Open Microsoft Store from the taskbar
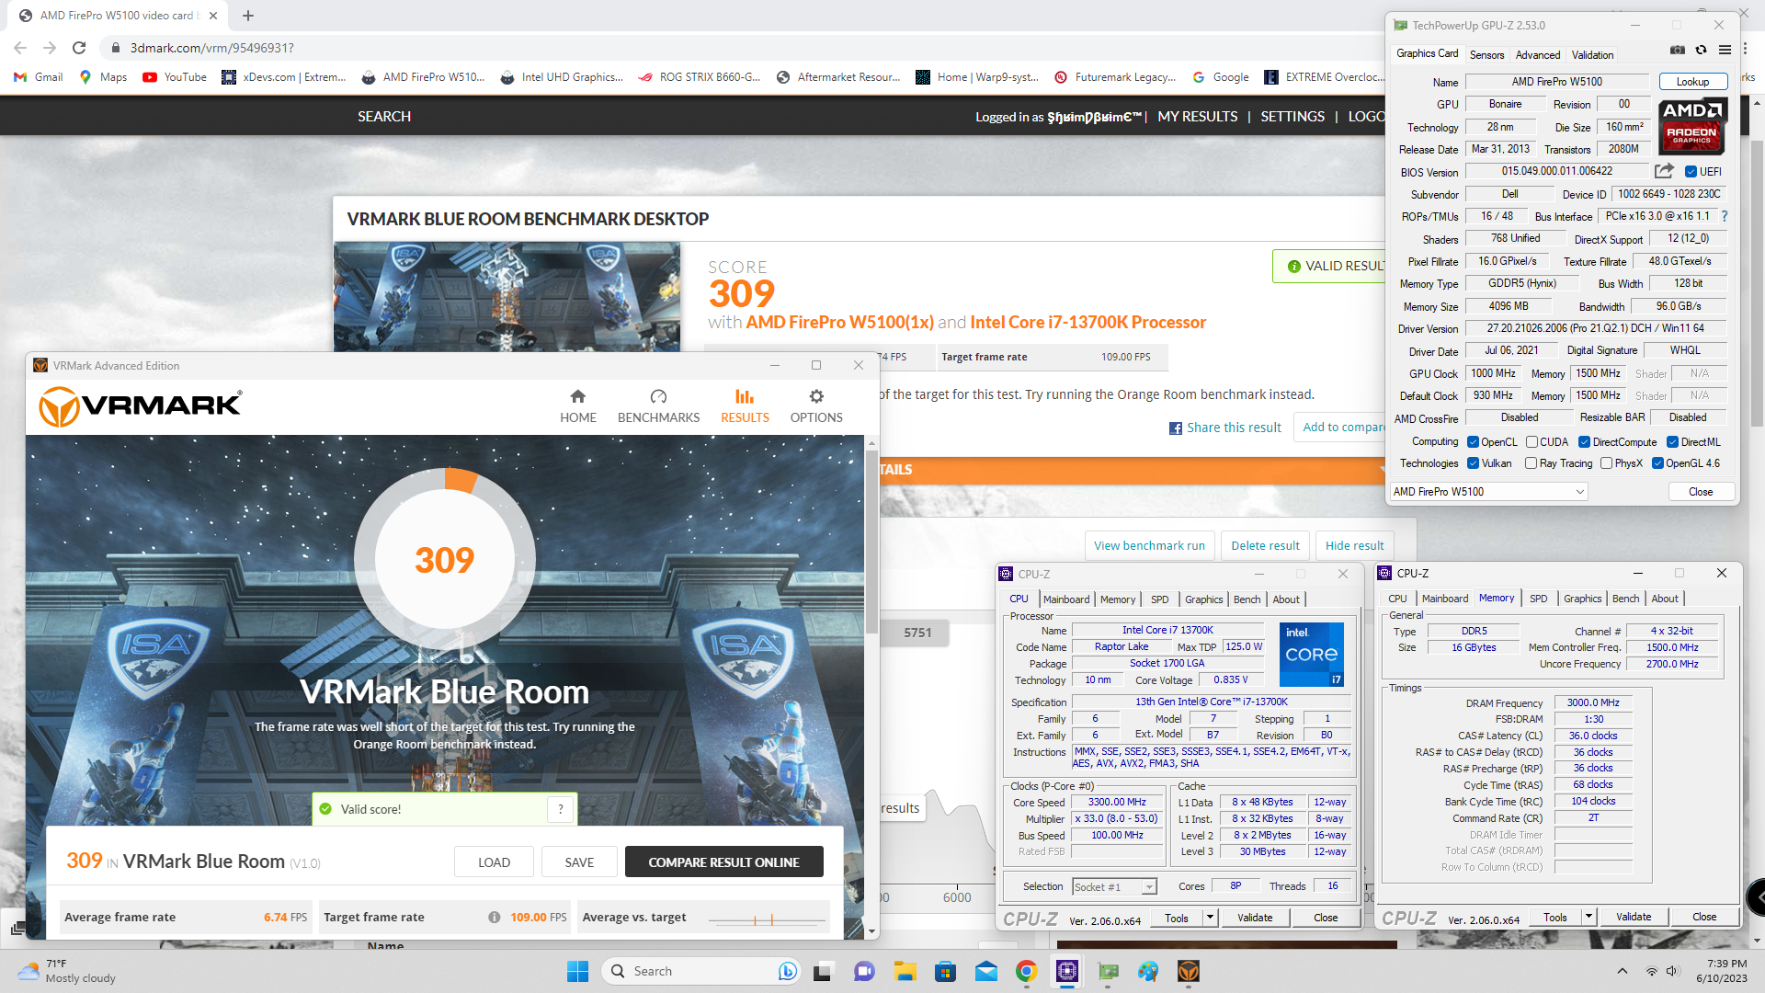Viewport: 1765px width, 993px height. (945, 971)
